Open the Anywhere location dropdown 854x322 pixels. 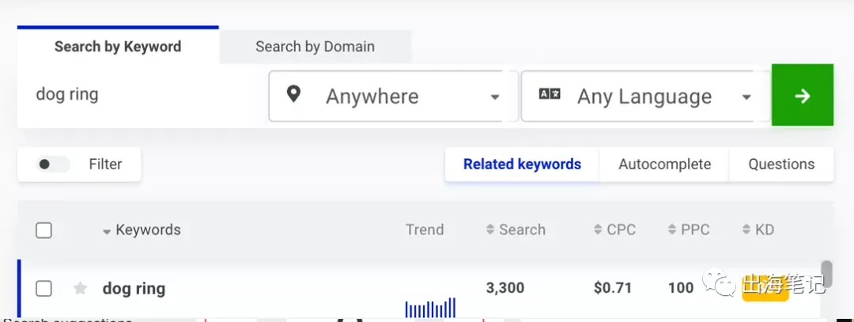point(393,96)
